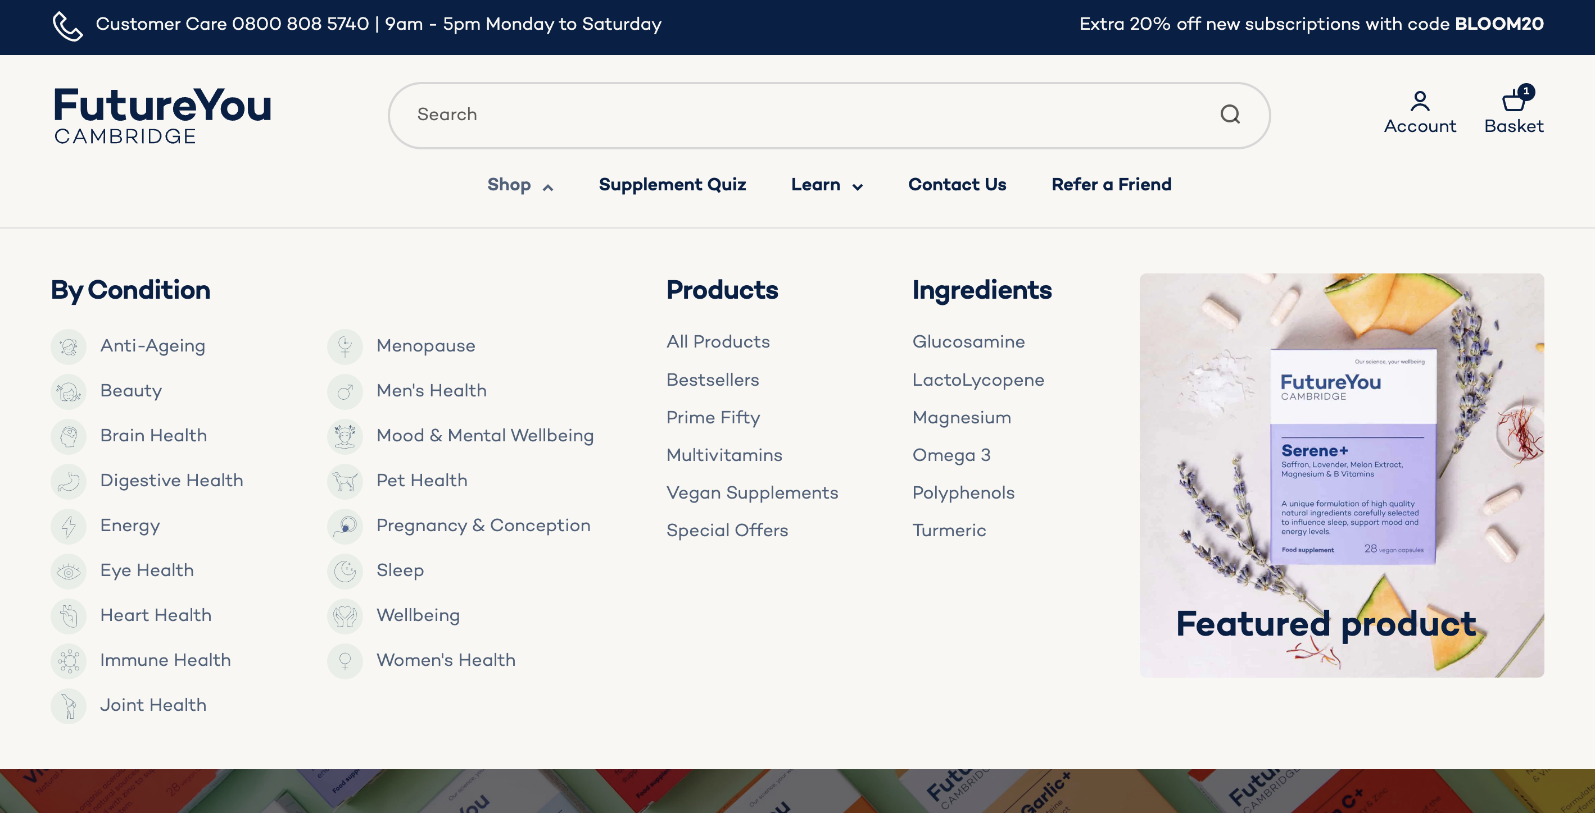
Task: Open the Account user icon
Action: pyautogui.click(x=1420, y=101)
